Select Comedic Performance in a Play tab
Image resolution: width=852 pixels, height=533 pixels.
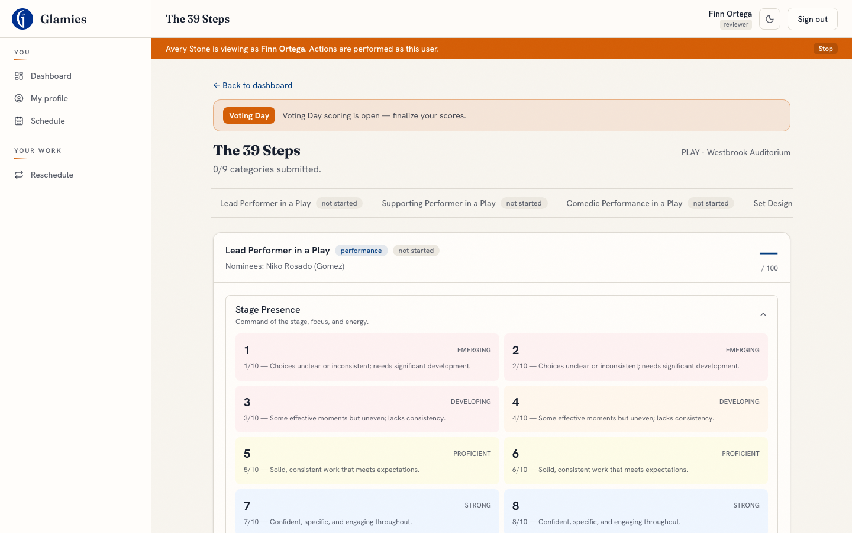click(650, 203)
